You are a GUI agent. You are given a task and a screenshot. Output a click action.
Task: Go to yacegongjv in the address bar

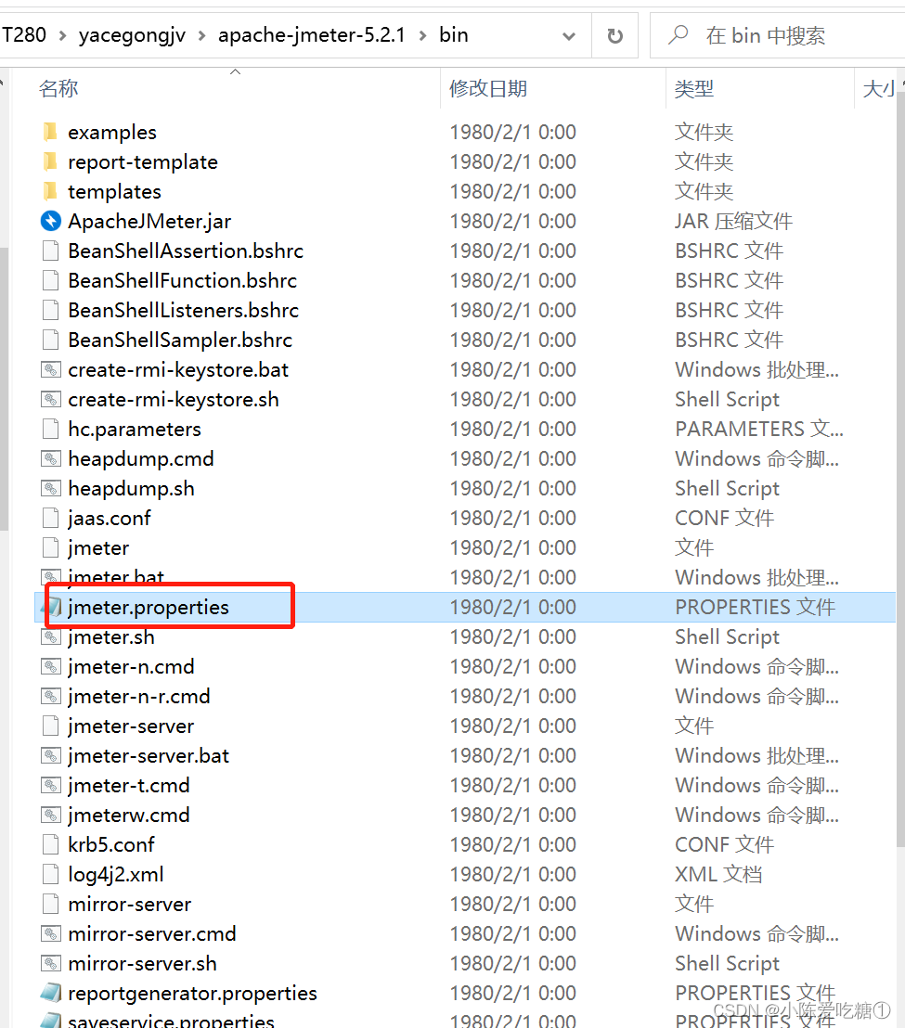click(132, 34)
